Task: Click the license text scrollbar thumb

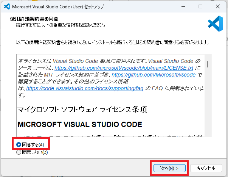Action: pyautogui.click(x=208, y=64)
